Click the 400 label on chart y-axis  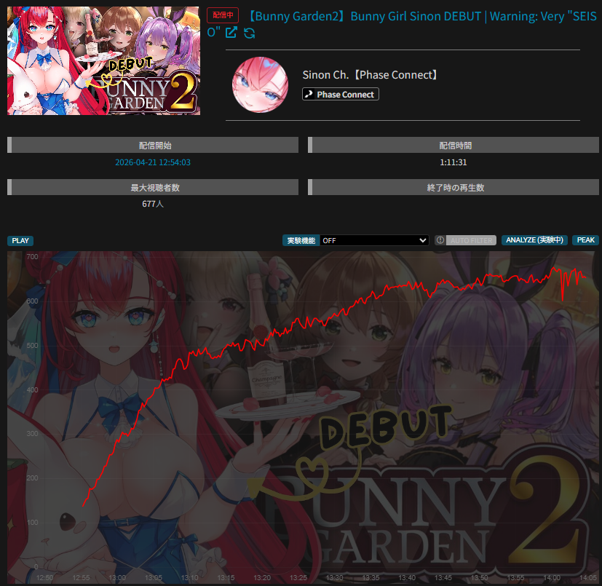32,389
